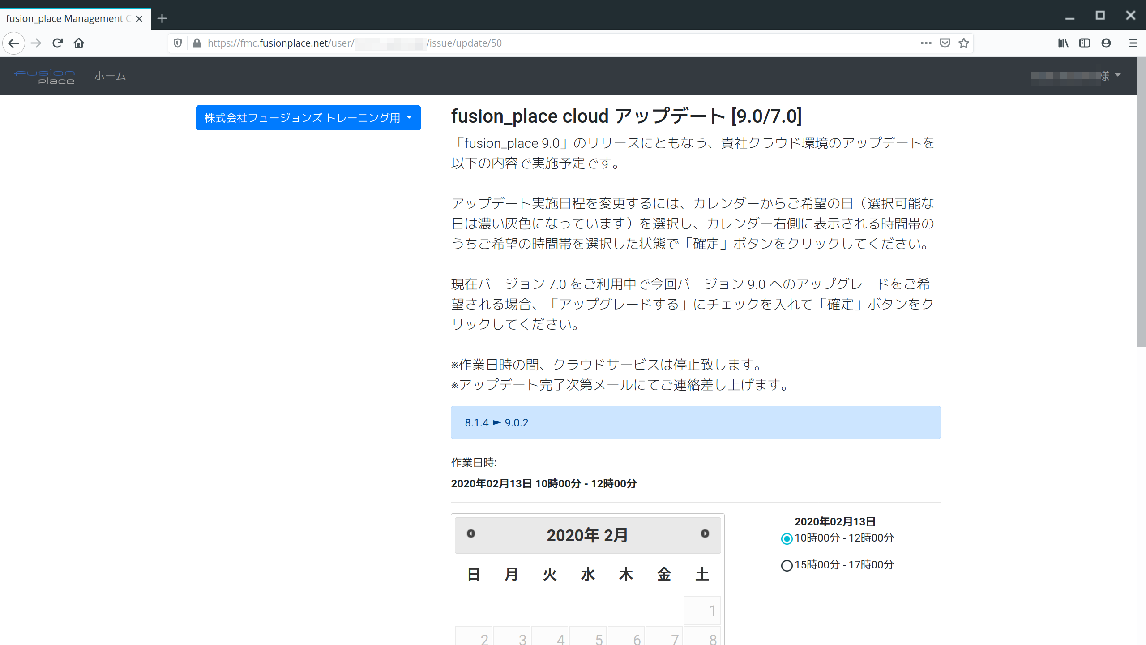Click the 日 weekday header
Viewport: 1146px width, 645px height.
(474, 574)
